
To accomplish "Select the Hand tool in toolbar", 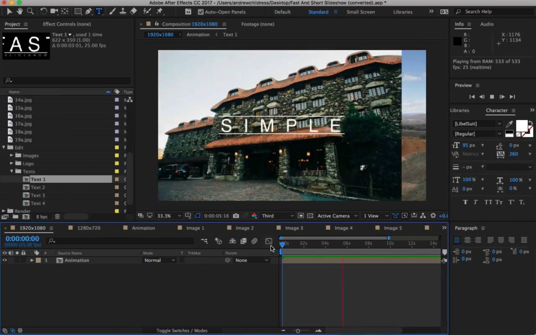I will [x=20, y=11].
